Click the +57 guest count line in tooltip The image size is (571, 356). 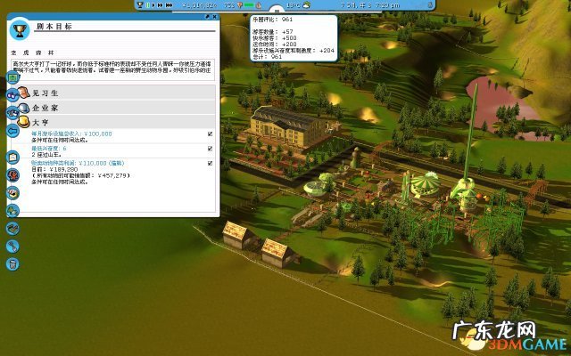pyautogui.click(x=273, y=32)
